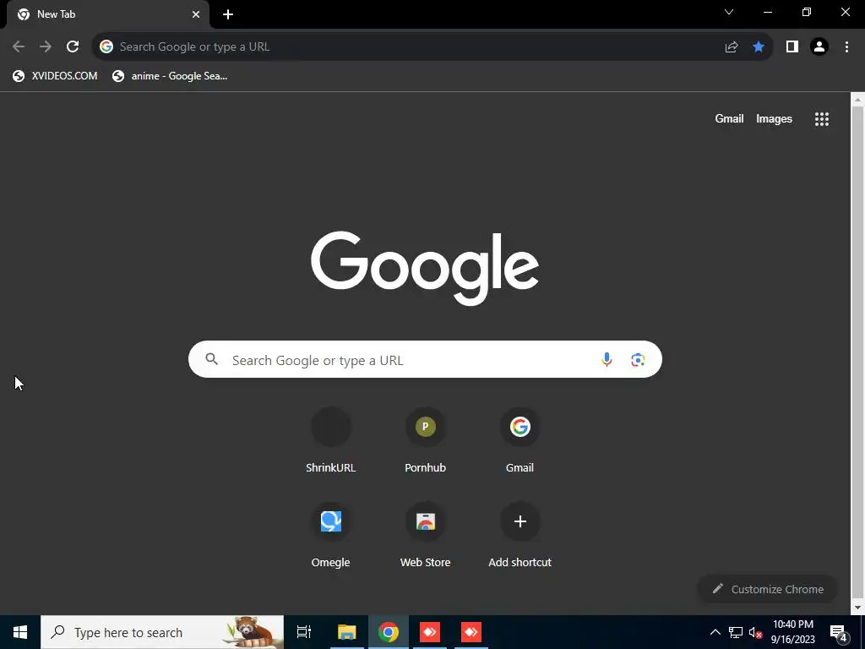Open the Google apps grid
This screenshot has height=649, width=865.
pyautogui.click(x=822, y=118)
